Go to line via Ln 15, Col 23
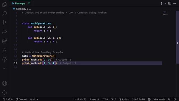 [x=80, y=99]
